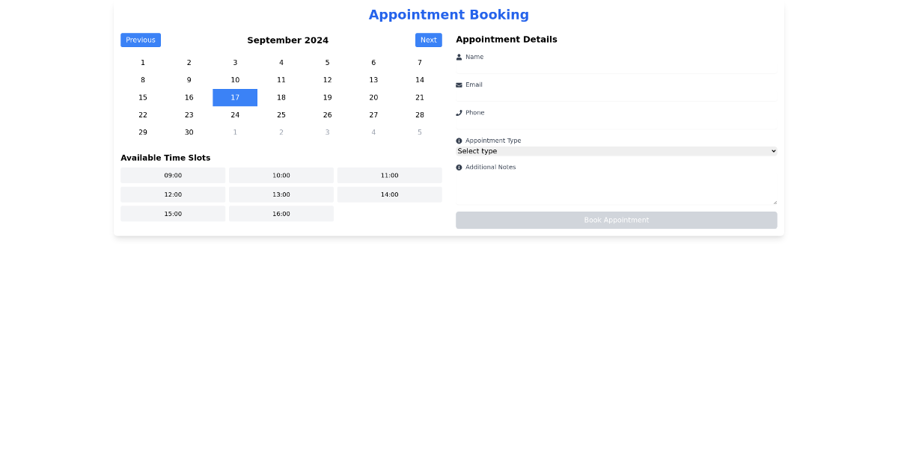Click the phone icon beside Phone field

(459, 112)
